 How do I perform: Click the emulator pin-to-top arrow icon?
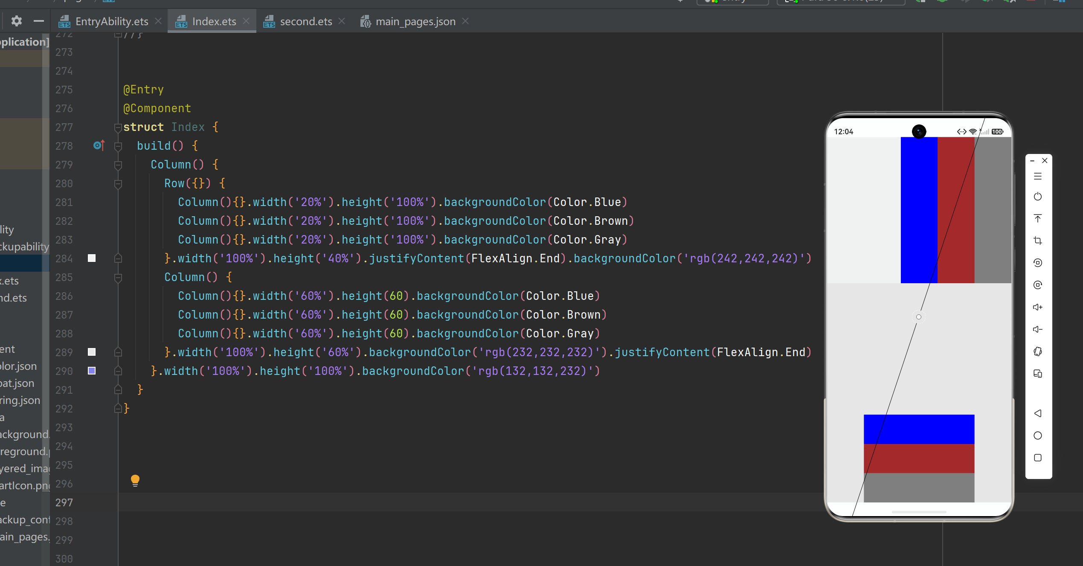[x=1038, y=218]
